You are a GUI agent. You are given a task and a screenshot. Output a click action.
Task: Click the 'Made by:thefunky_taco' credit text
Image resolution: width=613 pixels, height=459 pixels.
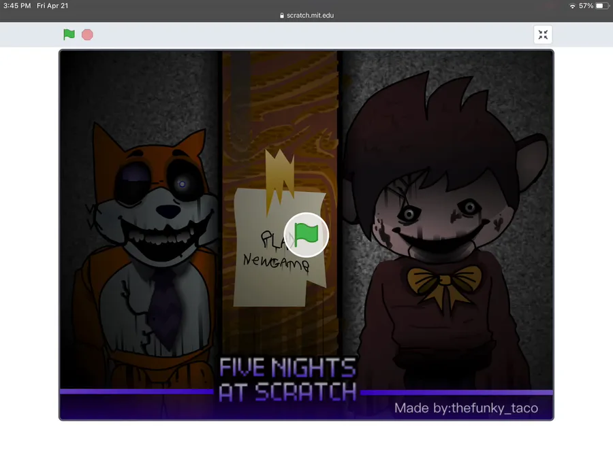(x=466, y=408)
